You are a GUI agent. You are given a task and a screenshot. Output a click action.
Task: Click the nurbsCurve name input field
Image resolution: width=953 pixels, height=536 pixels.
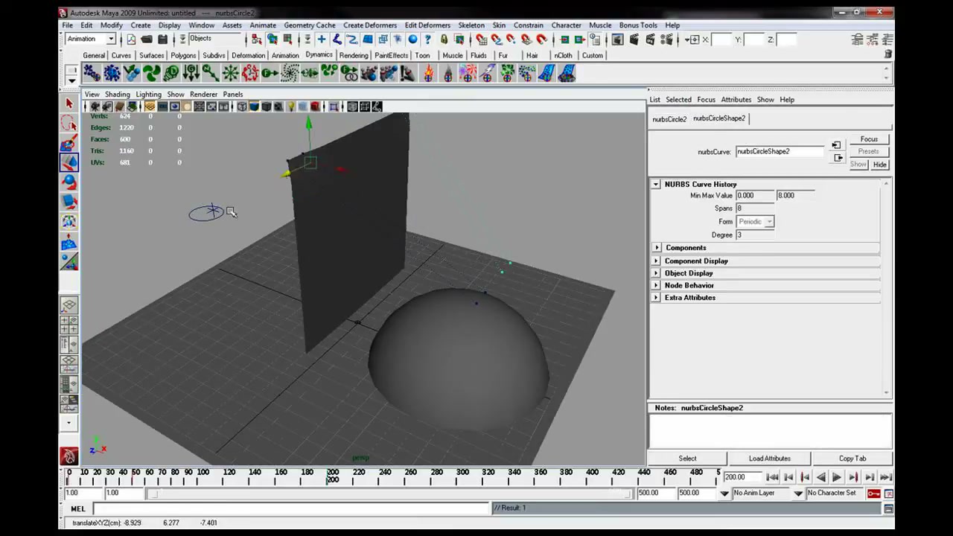click(780, 151)
